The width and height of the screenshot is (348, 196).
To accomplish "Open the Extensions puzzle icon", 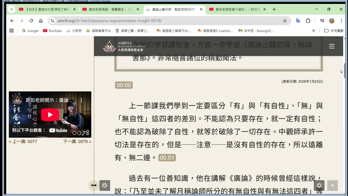I will 308,21.
